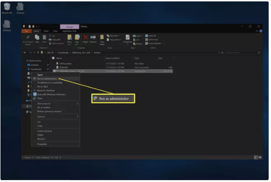Navigate to Downloads in the address breadcrumb

coord(63,53)
